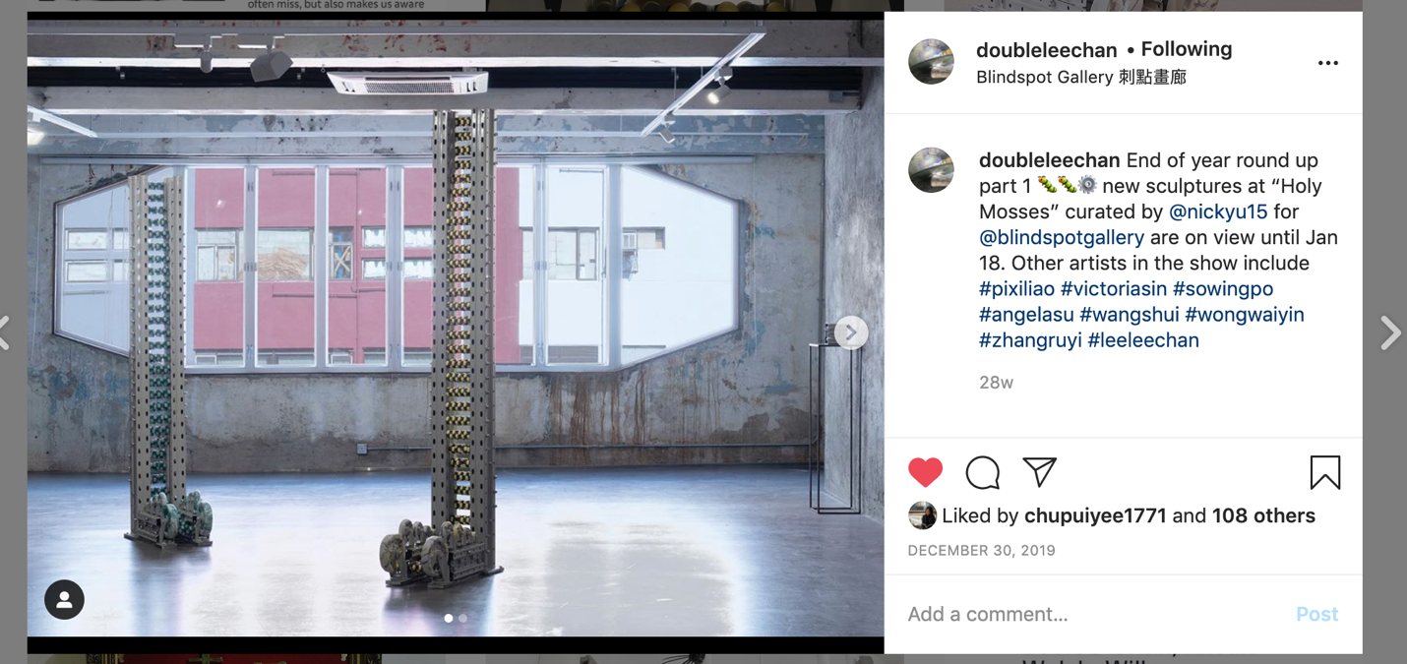Open chupuiyee1771 profile from likes
This screenshot has height=664, width=1407.
pos(1095,515)
